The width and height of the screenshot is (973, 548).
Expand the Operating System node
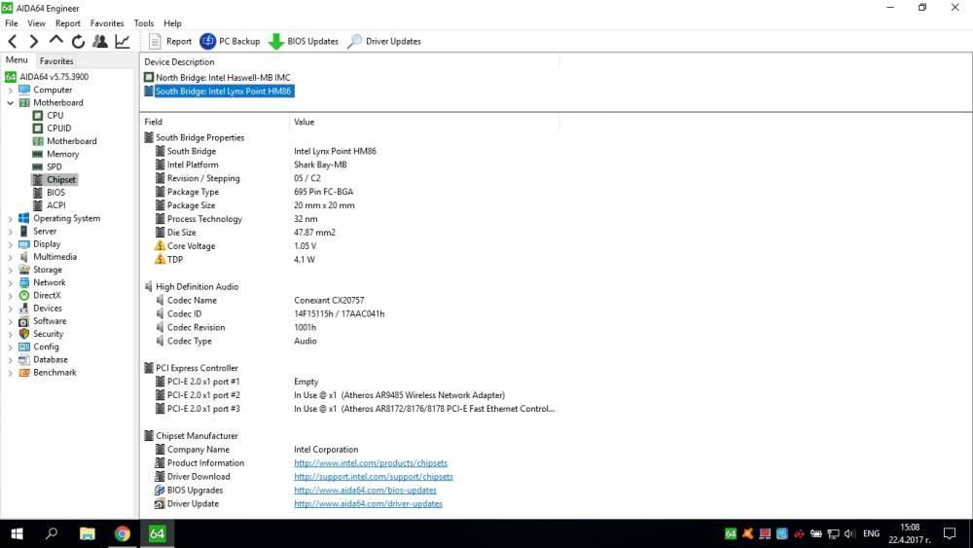[10, 218]
